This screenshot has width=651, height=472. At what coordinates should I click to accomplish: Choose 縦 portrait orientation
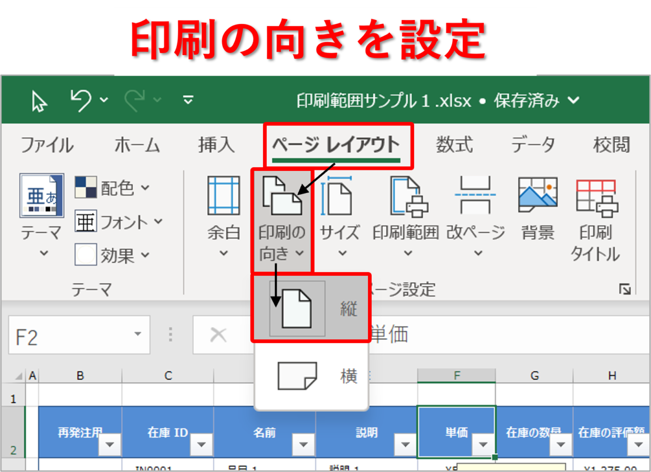(x=311, y=308)
